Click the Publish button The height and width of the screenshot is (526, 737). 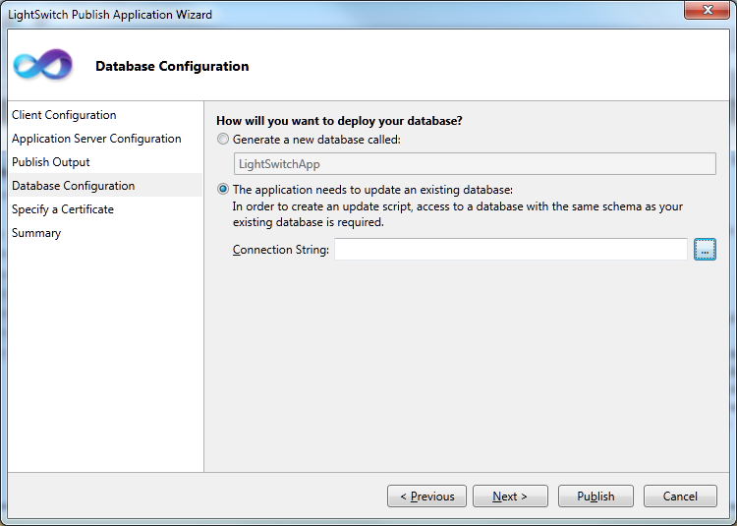pos(595,496)
